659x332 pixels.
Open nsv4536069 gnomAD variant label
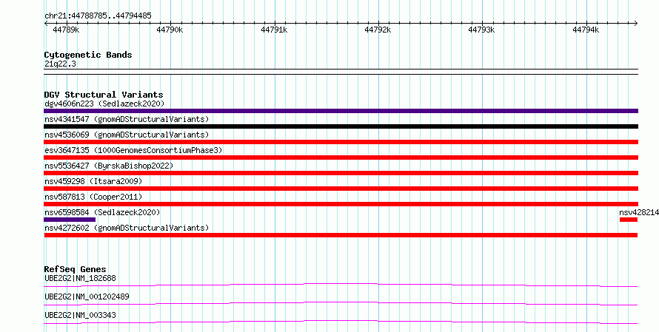click(127, 135)
